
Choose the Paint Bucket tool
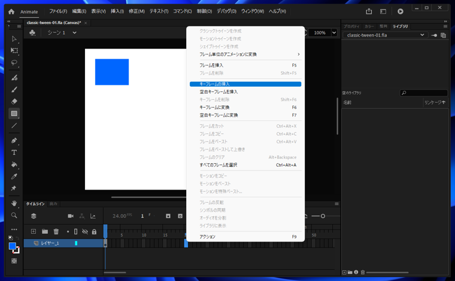14,164
